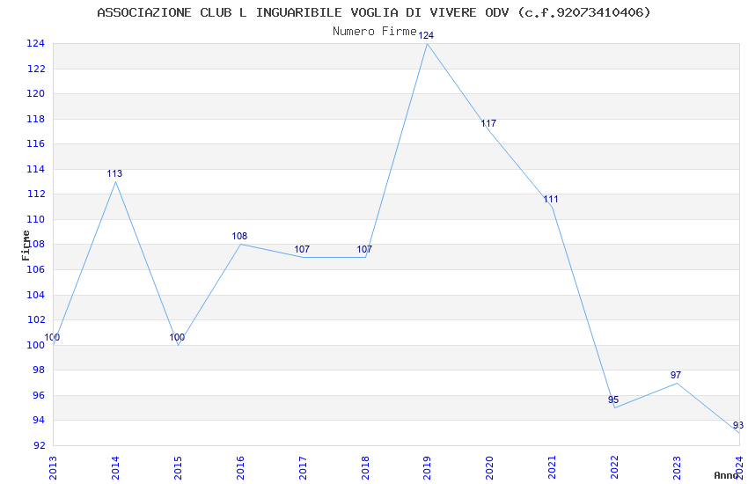Click the 2021 x-axis year label
Image resolution: width=748 pixels, height=484 pixels.
(553, 468)
